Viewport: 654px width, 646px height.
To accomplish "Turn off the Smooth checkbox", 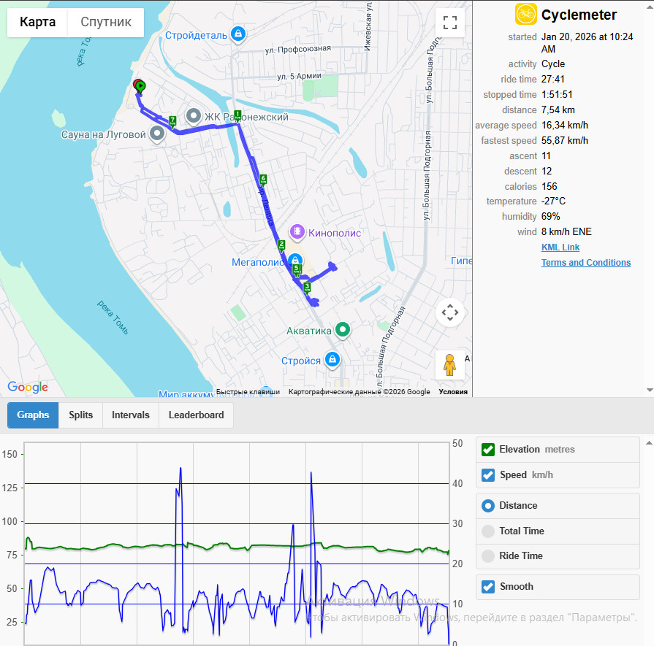I will coord(488,587).
